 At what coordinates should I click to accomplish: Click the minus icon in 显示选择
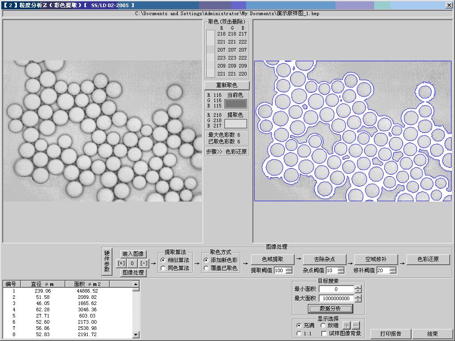pyautogui.click(x=356, y=325)
